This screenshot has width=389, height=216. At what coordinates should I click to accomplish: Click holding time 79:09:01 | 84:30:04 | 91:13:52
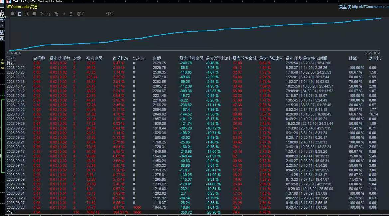click(x=309, y=91)
